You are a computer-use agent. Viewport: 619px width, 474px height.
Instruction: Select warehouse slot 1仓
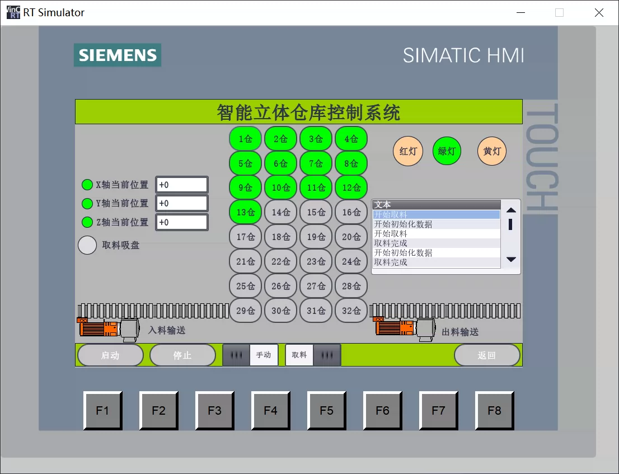(x=245, y=139)
